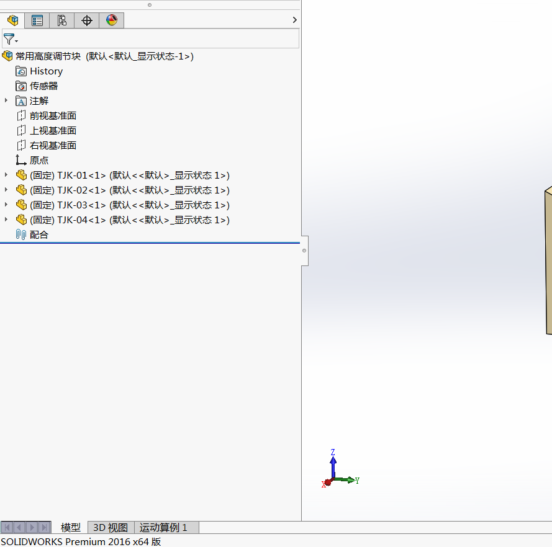Viewport: 552px width, 547px height.
Task: Expand the panel tabs right arrow
Action: (x=294, y=20)
